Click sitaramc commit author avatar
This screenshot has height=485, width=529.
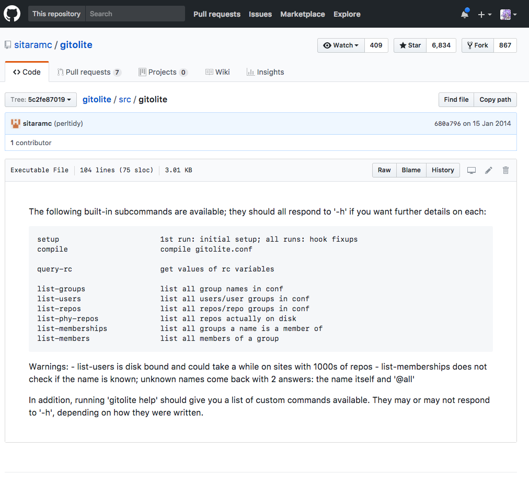[x=16, y=123]
